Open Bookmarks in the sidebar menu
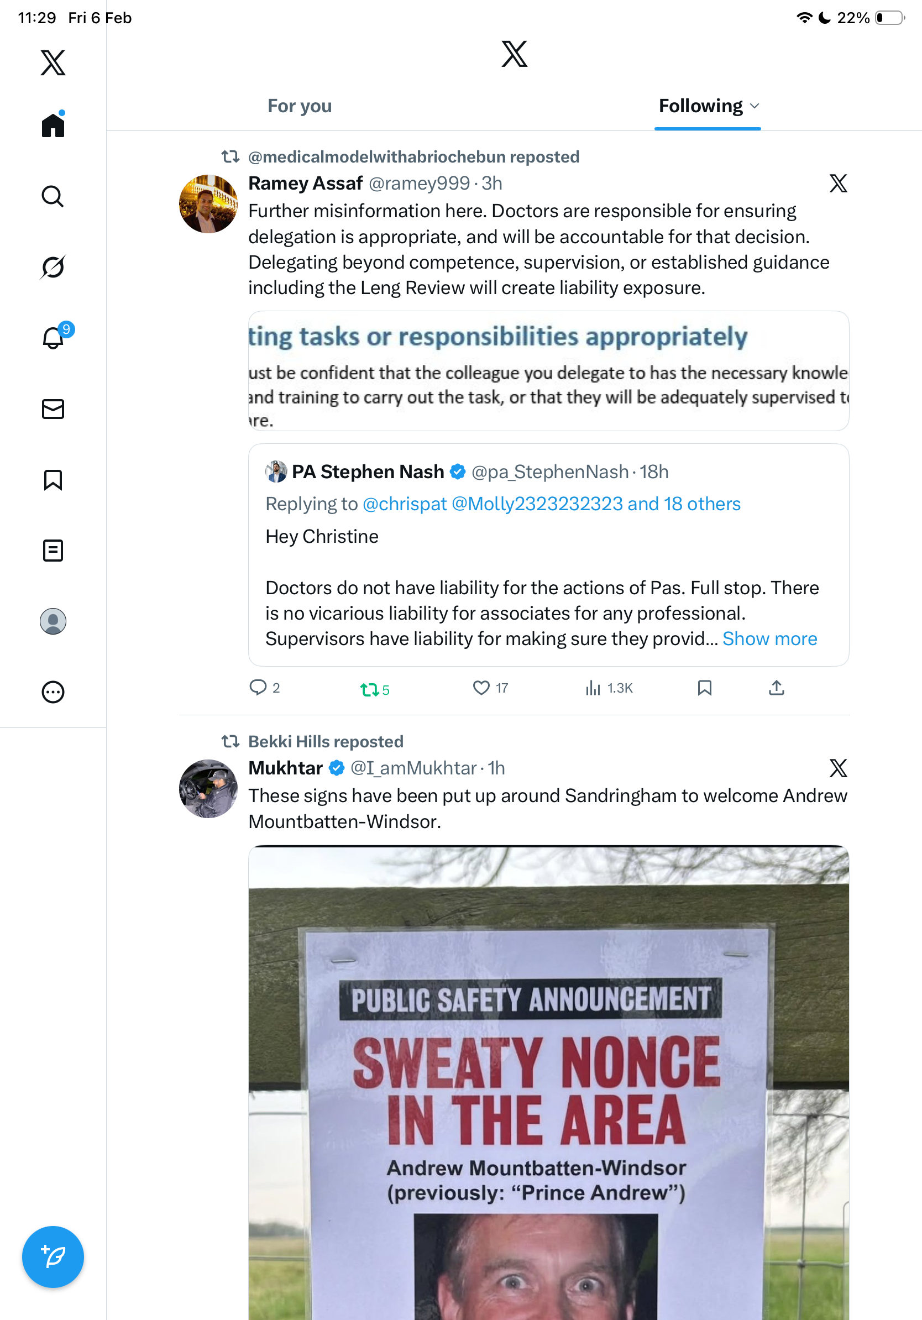The height and width of the screenshot is (1320, 922). (53, 480)
